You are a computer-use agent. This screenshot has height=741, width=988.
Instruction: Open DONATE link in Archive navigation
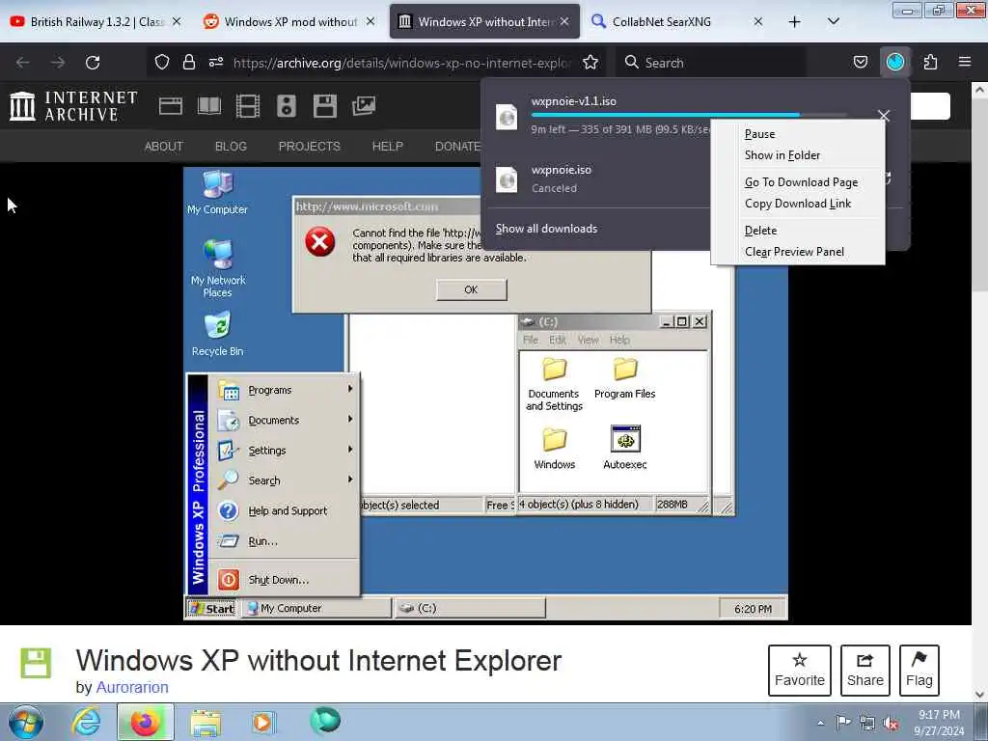tap(458, 147)
